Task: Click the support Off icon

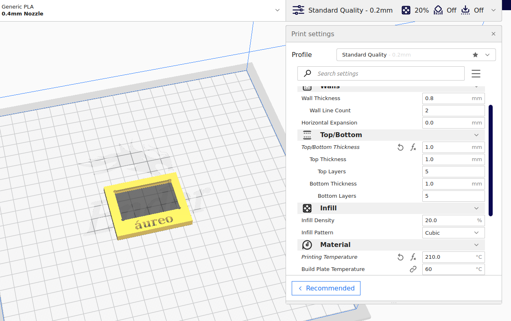Action: pyautogui.click(x=438, y=10)
